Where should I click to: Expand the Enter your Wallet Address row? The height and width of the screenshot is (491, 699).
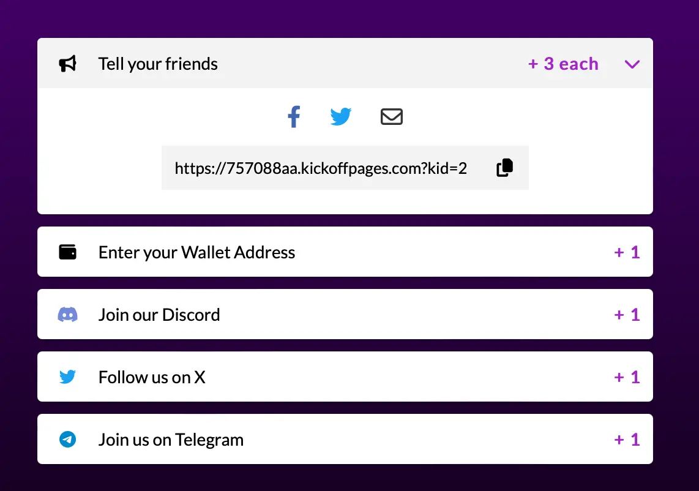pyautogui.click(x=196, y=252)
